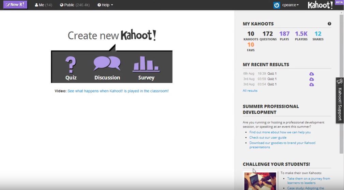Create a new Quiz with question mark icon
The height and width of the screenshot is (190, 344).
[71, 68]
